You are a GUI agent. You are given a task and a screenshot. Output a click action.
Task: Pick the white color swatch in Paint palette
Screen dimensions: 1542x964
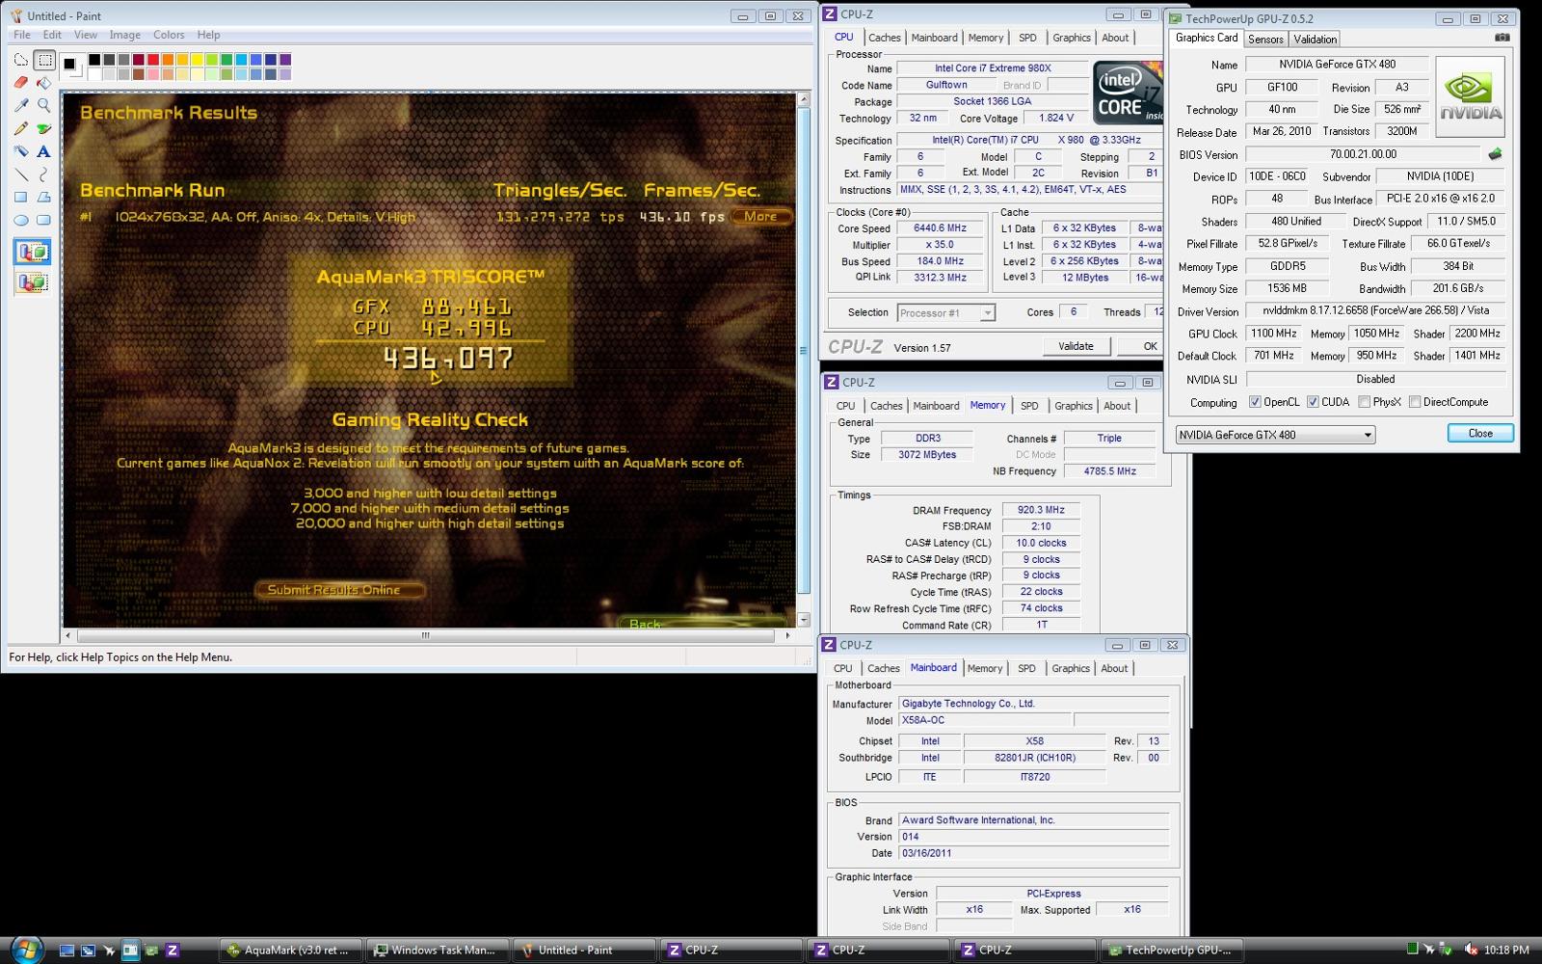pyautogui.click(x=94, y=74)
